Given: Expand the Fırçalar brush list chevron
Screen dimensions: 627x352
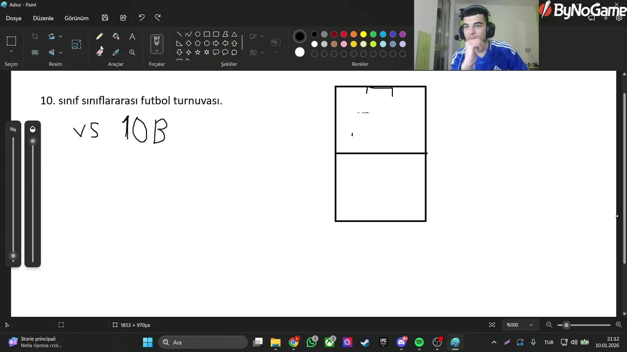Looking at the screenshot, I should click(x=157, y=50).
